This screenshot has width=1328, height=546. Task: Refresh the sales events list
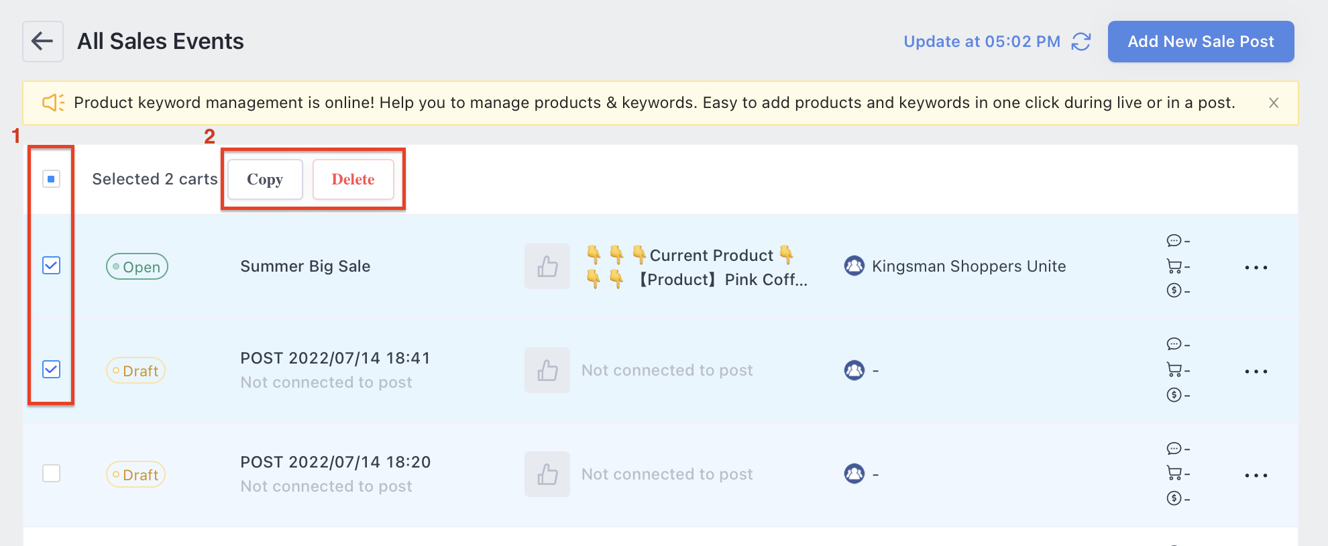click(x=1081, y=42)
